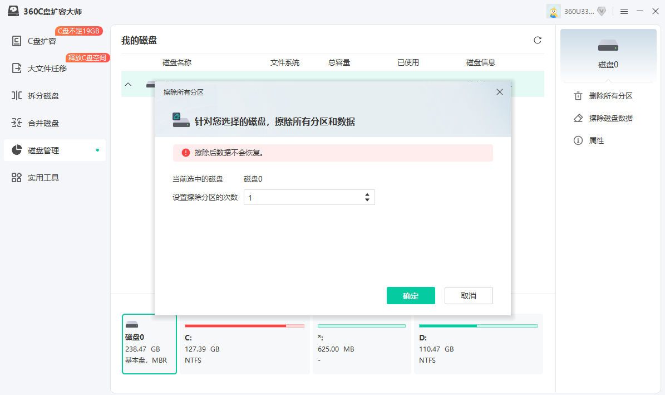Click the 磁盘信息 column header
This screenshot has width=665, height=395.
[x=480, y=62]
